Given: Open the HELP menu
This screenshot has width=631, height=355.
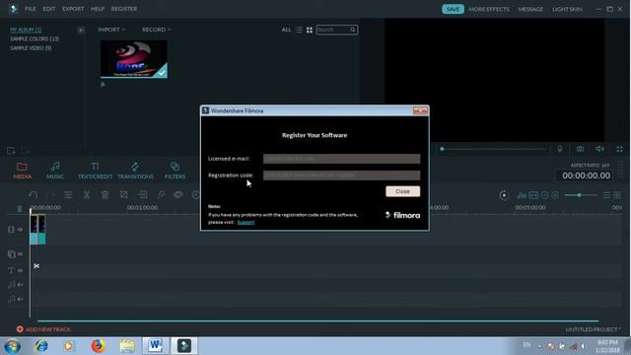Looking at the screenshot, I should click(x=98, y=9).
